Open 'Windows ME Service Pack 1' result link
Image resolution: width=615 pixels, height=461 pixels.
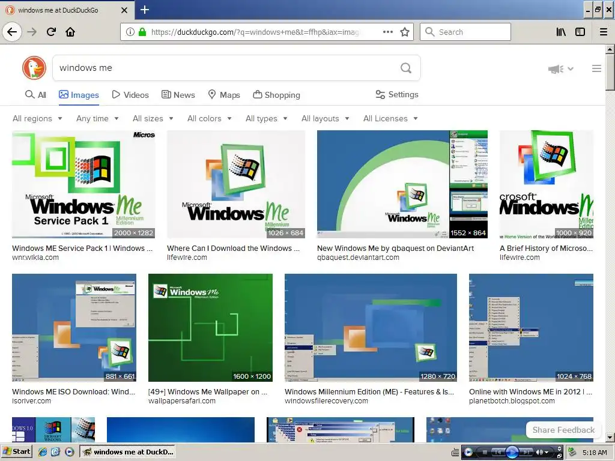pyautogui.click(x=82, y=248)
